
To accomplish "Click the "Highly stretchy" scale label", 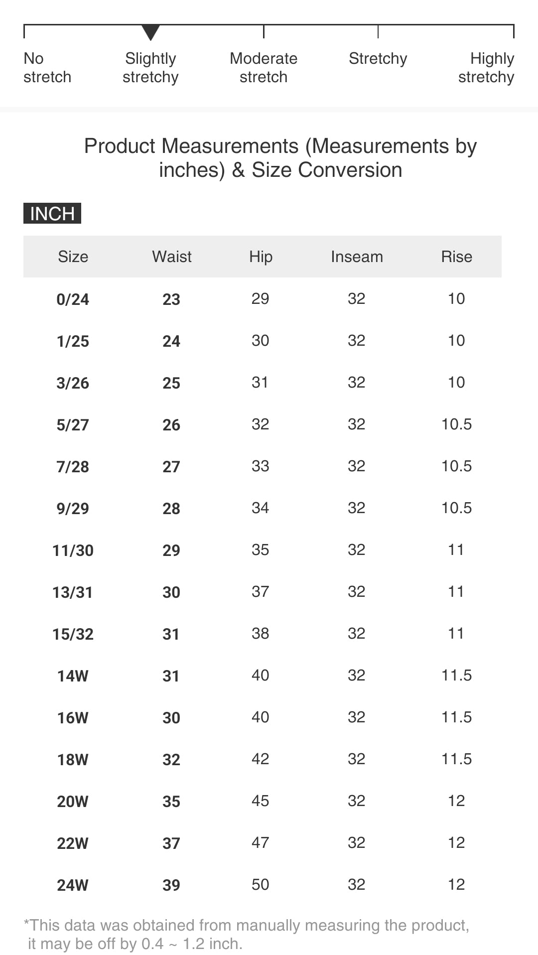I will [486, 68].
